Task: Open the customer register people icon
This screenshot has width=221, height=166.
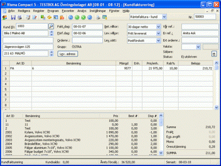Action: [x=5, y=17]
